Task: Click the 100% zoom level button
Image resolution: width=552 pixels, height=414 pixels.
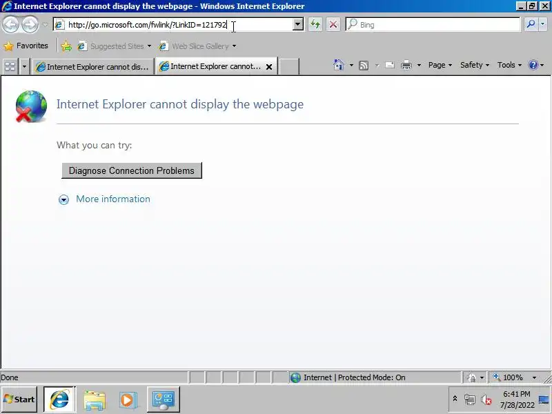Action: [x=509, y=377]
